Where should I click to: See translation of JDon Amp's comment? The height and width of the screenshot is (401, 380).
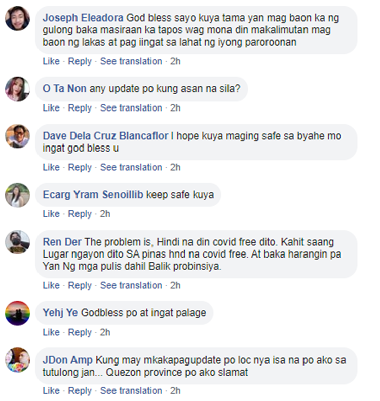[131, 391]
